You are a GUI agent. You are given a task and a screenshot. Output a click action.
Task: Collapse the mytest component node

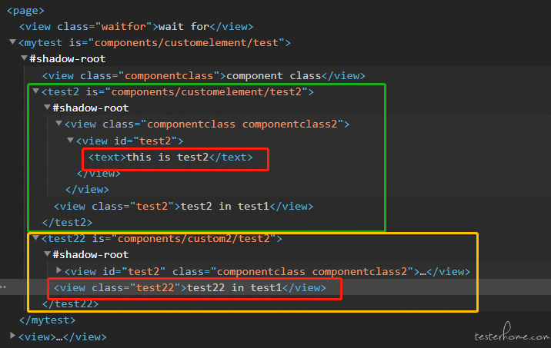12,42
